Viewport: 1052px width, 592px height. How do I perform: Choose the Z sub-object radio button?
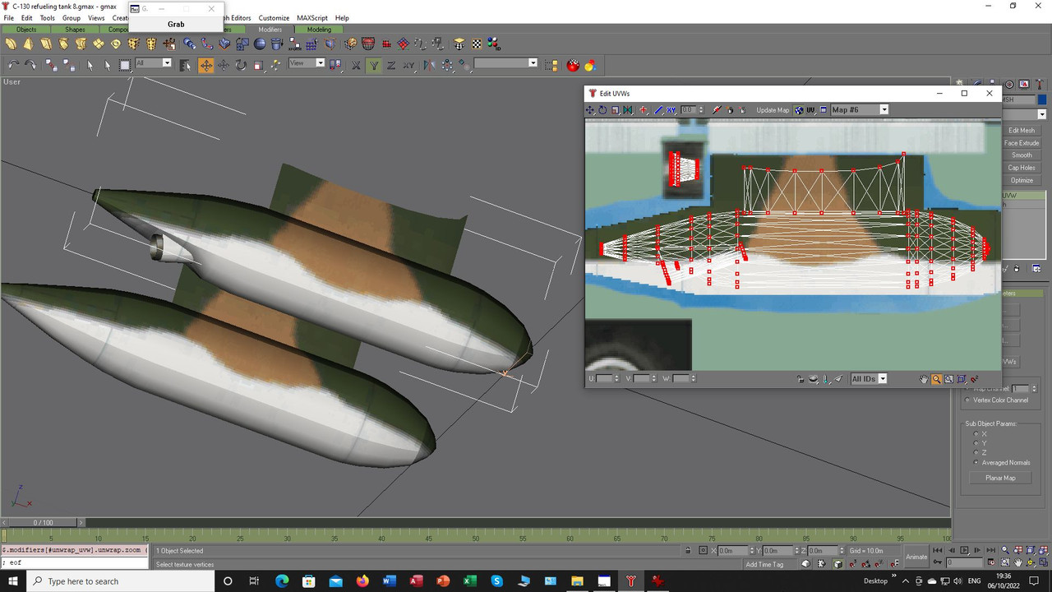tap(976, 453)
